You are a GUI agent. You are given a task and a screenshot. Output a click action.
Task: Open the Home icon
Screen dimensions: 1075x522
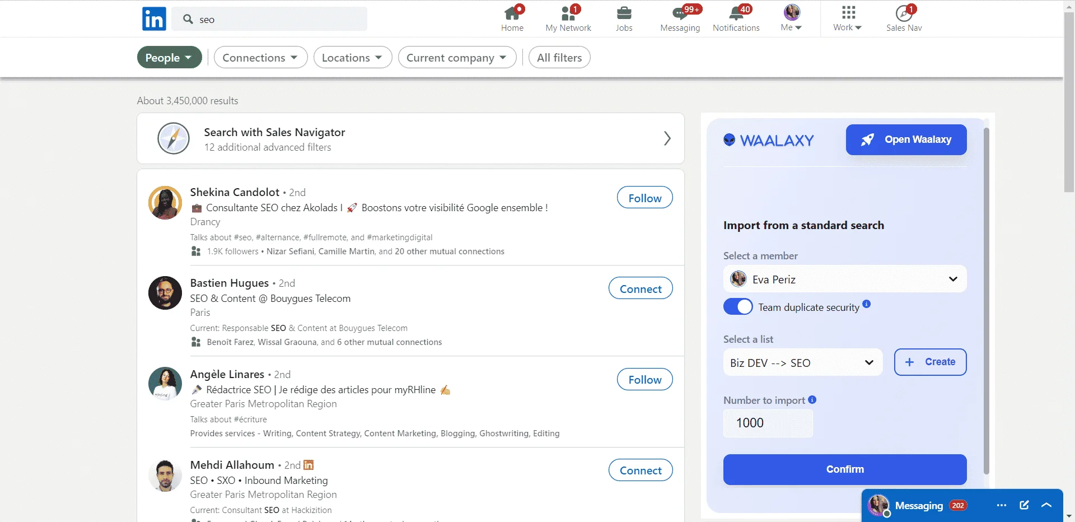coord(512,12)
